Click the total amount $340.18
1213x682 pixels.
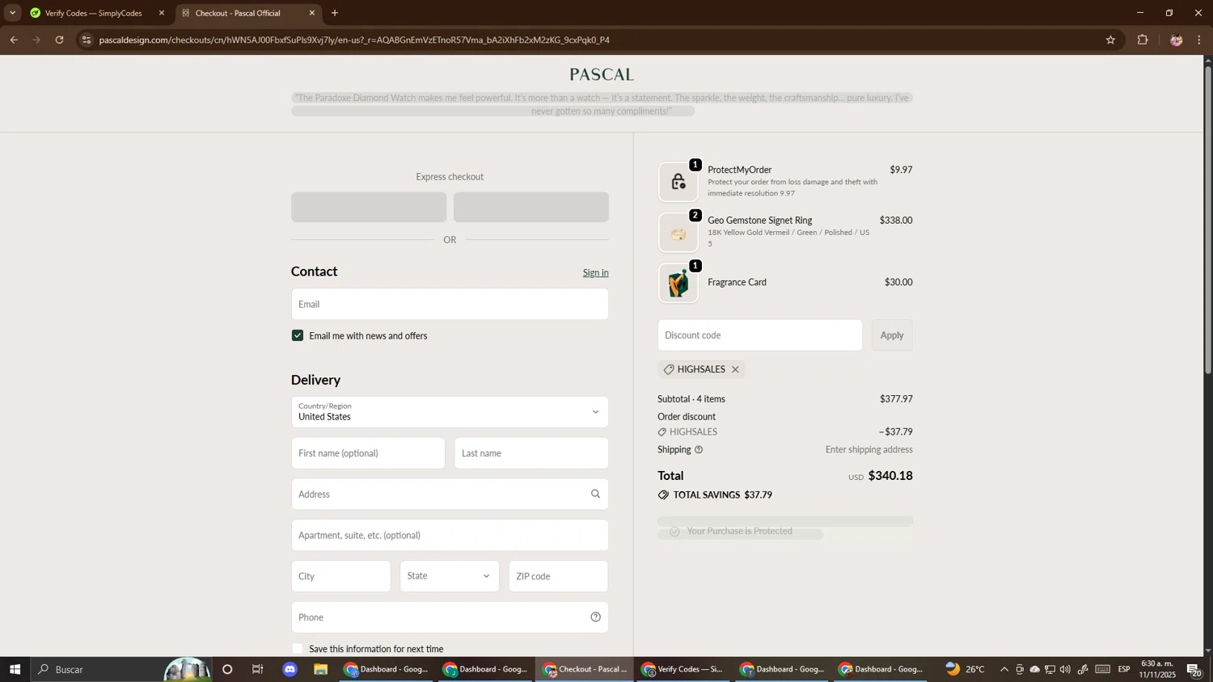890,476
